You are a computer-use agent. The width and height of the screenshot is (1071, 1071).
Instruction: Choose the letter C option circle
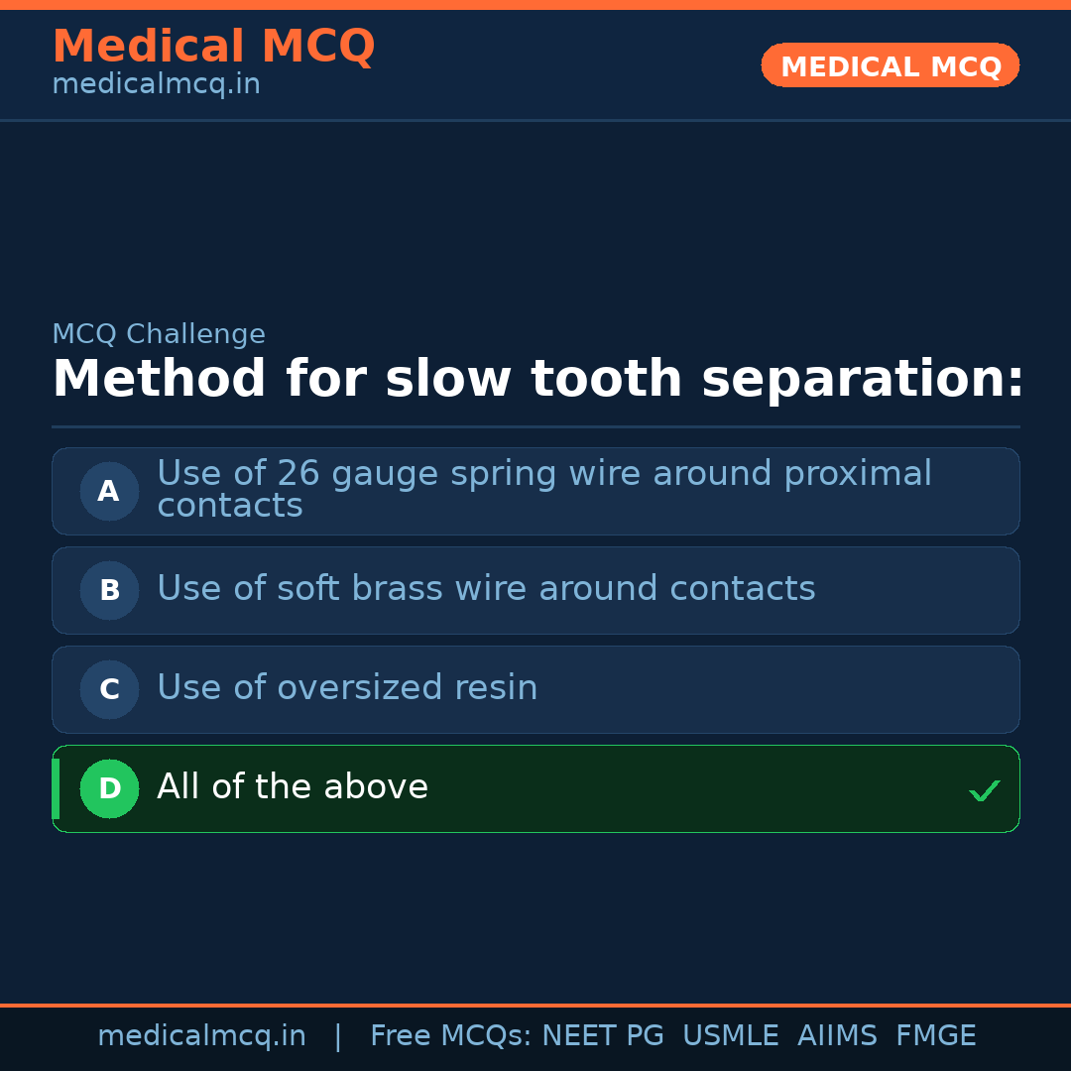[109, 689]
